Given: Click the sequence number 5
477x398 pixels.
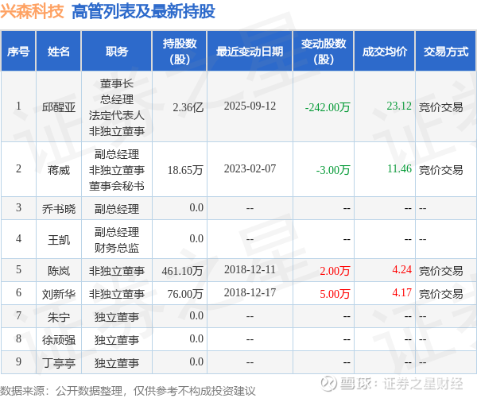Looking at the screenshot, I should click(x=18, y=269).
